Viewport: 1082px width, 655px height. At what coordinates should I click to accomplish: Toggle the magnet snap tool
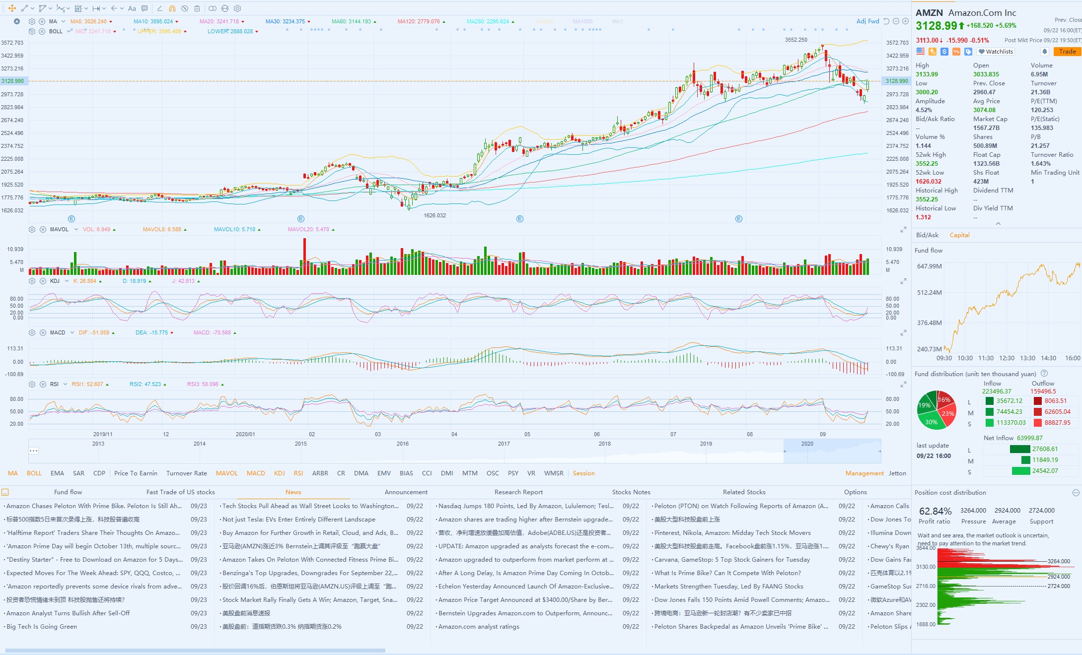point(172,8)
